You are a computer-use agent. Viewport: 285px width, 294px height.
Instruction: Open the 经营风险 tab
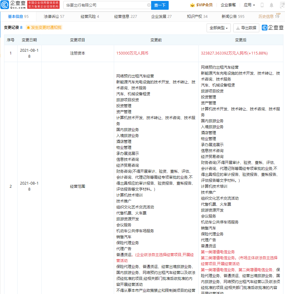tap(90, 17)
